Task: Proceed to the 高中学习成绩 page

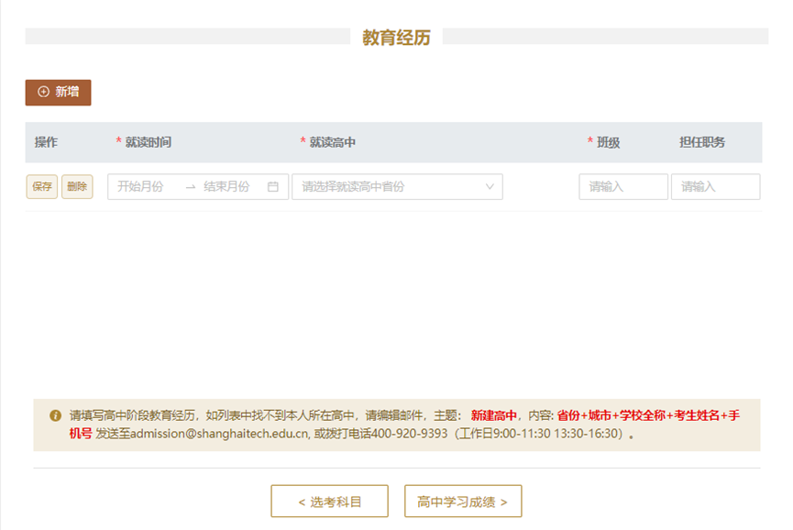Action: 462,502
